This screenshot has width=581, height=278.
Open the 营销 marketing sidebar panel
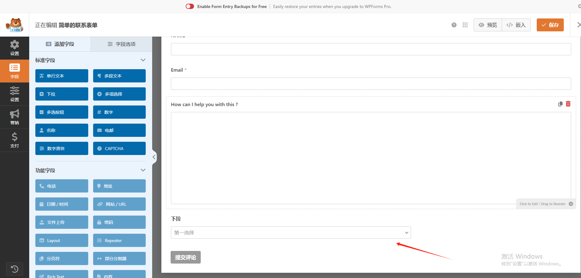point(14,117)
